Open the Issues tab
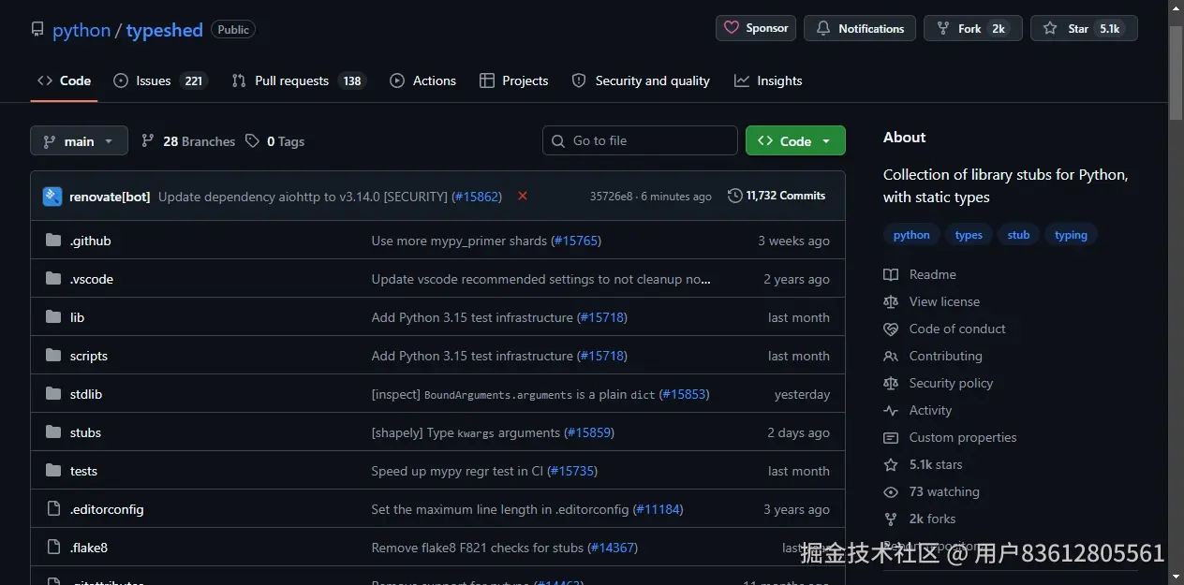Screen dimensions: 1184x585 point(160,80)
